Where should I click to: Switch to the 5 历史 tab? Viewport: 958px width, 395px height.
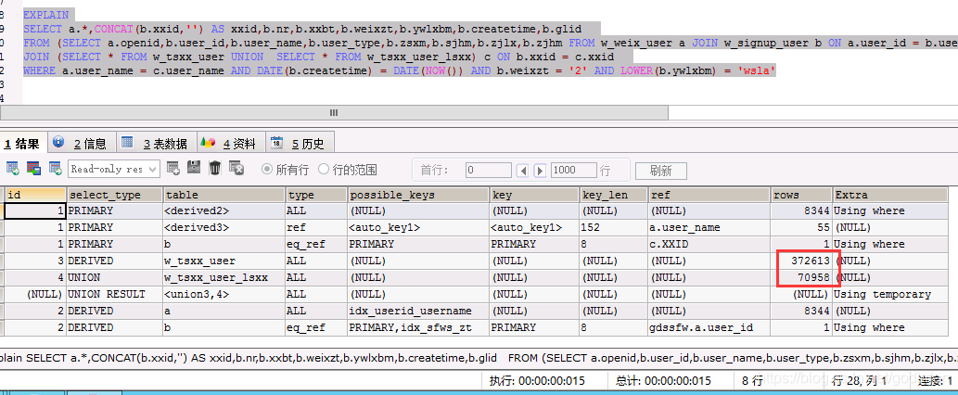coord(300,144)
